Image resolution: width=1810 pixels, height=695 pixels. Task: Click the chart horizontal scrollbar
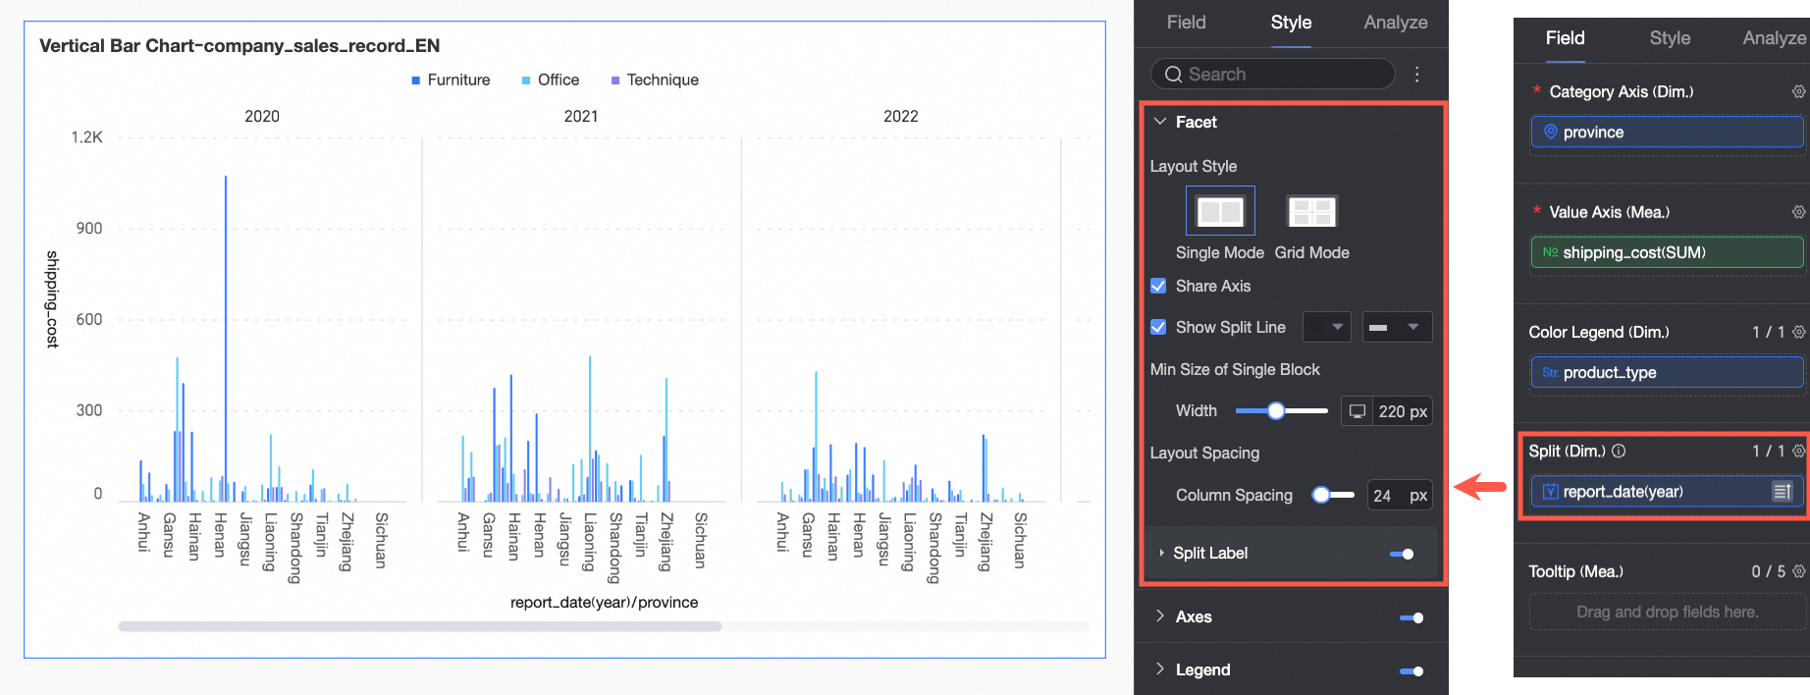pyautogui.click(x=420, y=626)
